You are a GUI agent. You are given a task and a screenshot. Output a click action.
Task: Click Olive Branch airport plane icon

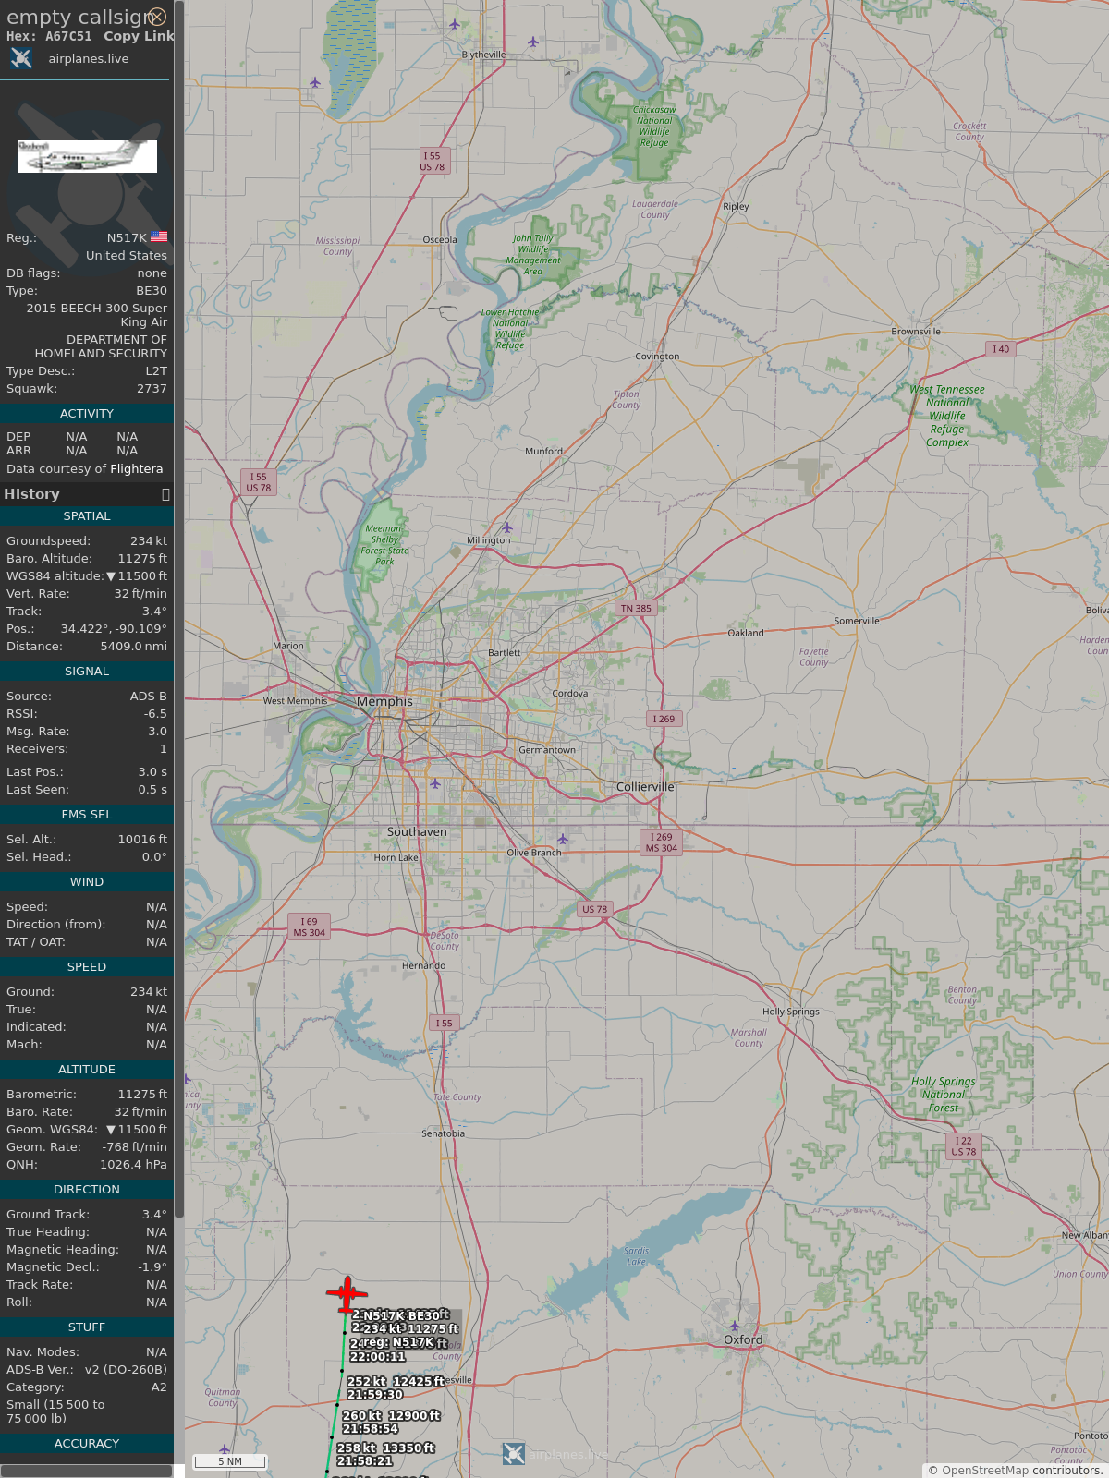[562, 839]
